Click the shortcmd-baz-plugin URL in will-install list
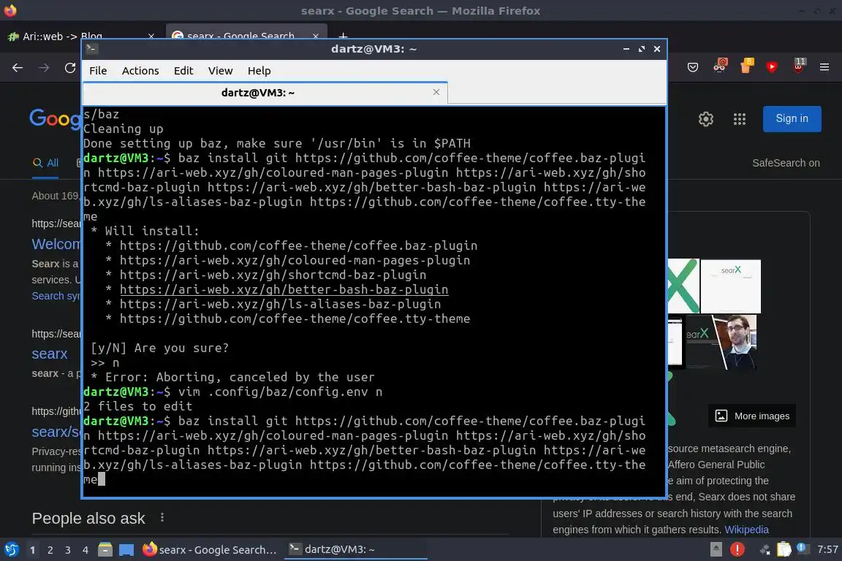Viewport: 842px width, 561px height. click(273, 275)
